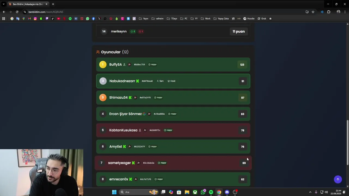Click the Kick logo beside Shimazu34
349x196 pixels.
(130, 97)
